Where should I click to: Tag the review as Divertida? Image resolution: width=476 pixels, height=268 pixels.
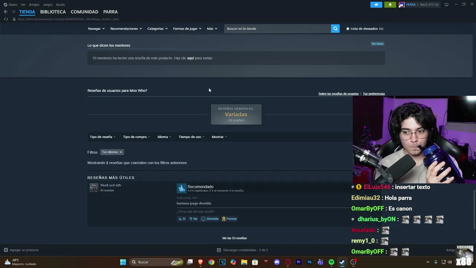pyautogui.click(x=210, y=219)
